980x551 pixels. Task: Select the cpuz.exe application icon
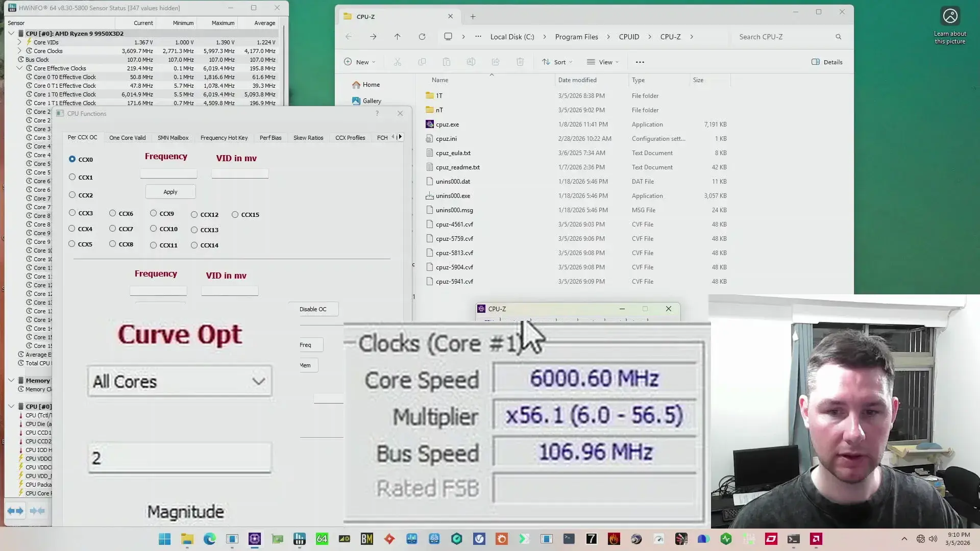point(430,124)
